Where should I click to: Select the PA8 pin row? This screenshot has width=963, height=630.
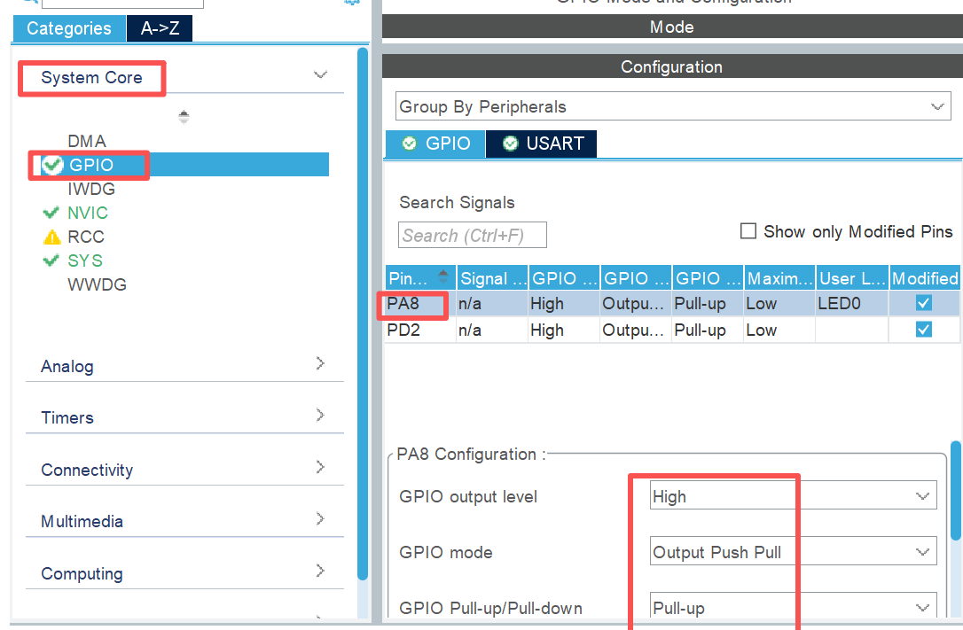[672, 304]
